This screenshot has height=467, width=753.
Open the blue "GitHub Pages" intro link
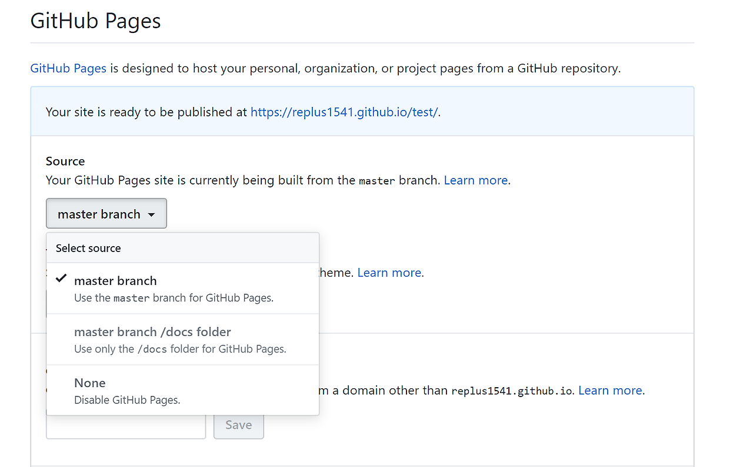68,68
